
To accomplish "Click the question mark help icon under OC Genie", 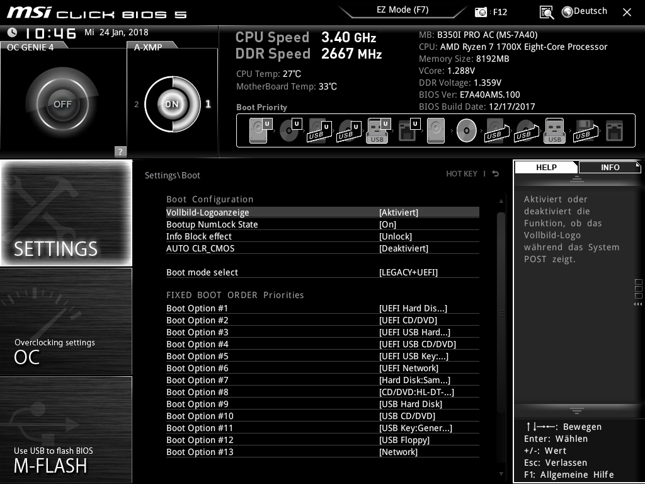I will (x=120, y=151).
